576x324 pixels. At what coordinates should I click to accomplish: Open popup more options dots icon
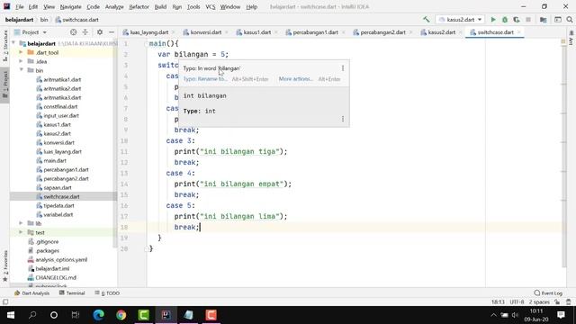[343, 68]
